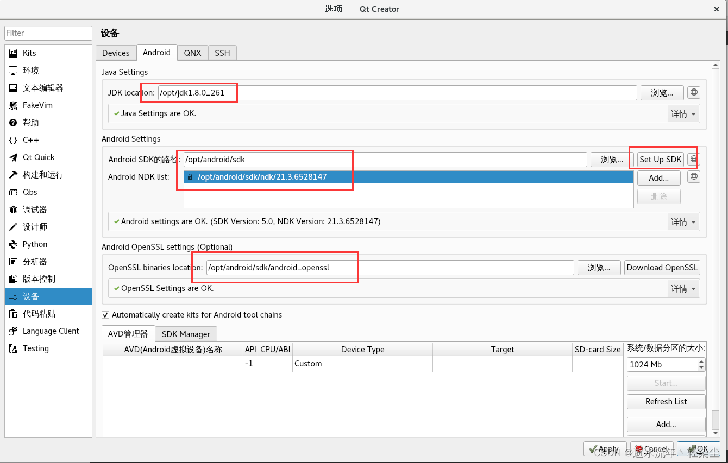The height and width of the screenshot is (463, 728).
Task: Open NDK download globe icon
Action: [x=694, y=176]
